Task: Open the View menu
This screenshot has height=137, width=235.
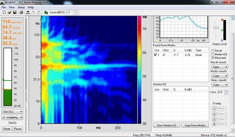Action: tap(12, 7)
